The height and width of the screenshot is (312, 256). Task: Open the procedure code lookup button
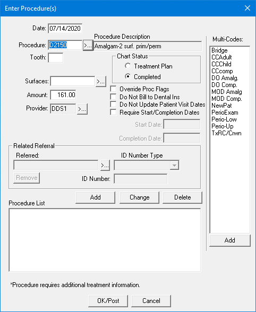[x=88, y=46]
